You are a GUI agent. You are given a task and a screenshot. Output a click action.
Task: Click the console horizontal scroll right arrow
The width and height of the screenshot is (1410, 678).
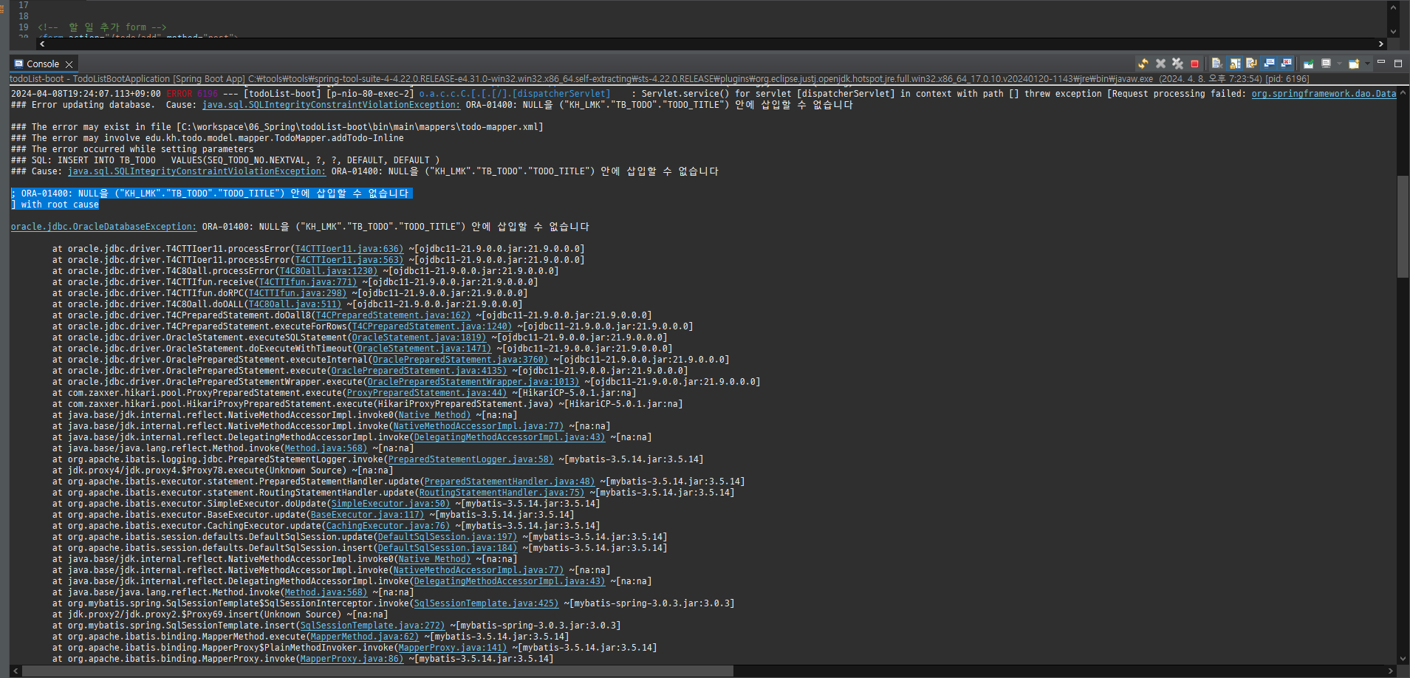pyautogui.click(x=1391, y=671)
